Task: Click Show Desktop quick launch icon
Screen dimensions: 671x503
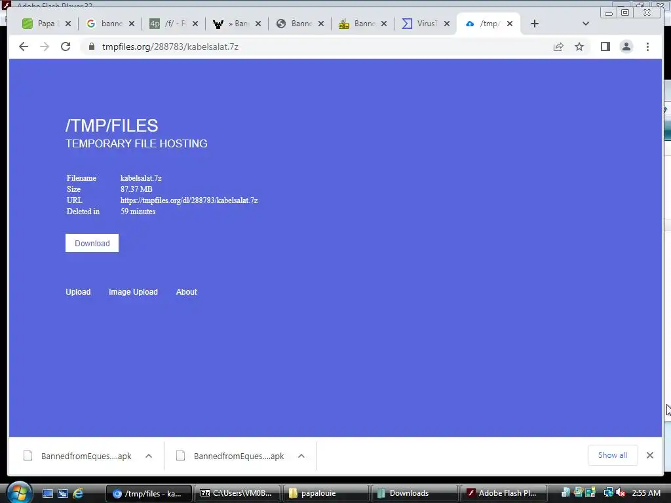Action: pyautogui.click(x=47, y=494)
